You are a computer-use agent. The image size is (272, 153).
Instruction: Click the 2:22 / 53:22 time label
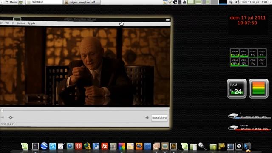pyautogui.click(x=8, y=125)
